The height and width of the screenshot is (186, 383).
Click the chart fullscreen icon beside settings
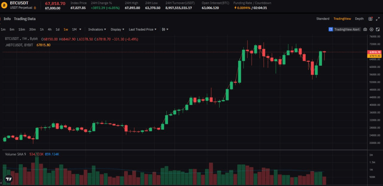click(x=378, y=30)
